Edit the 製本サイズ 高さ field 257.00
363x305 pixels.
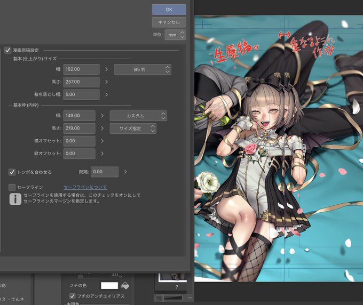coord(81,82)
